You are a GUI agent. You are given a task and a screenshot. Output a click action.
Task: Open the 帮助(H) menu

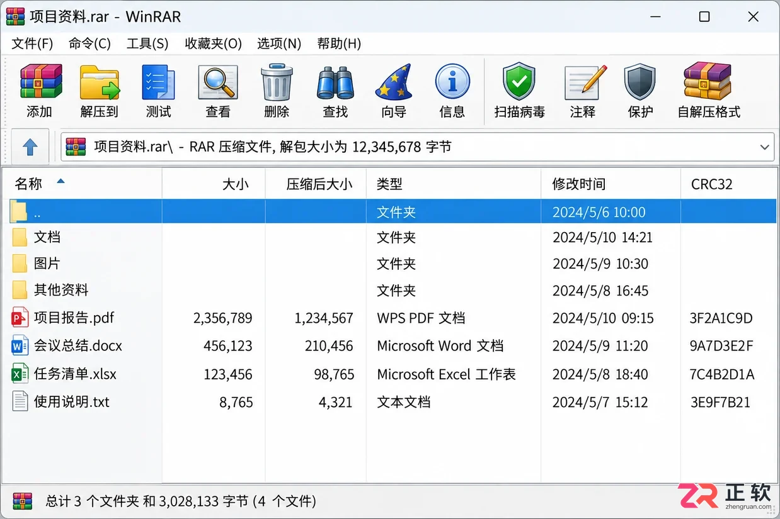click(339, 43)
